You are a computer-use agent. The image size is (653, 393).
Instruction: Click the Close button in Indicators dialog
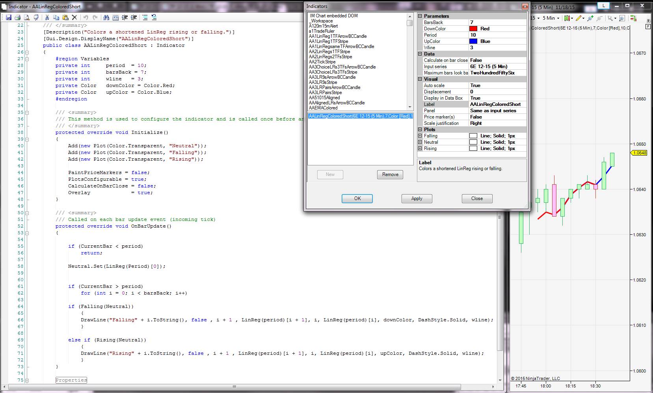point(477,198)
